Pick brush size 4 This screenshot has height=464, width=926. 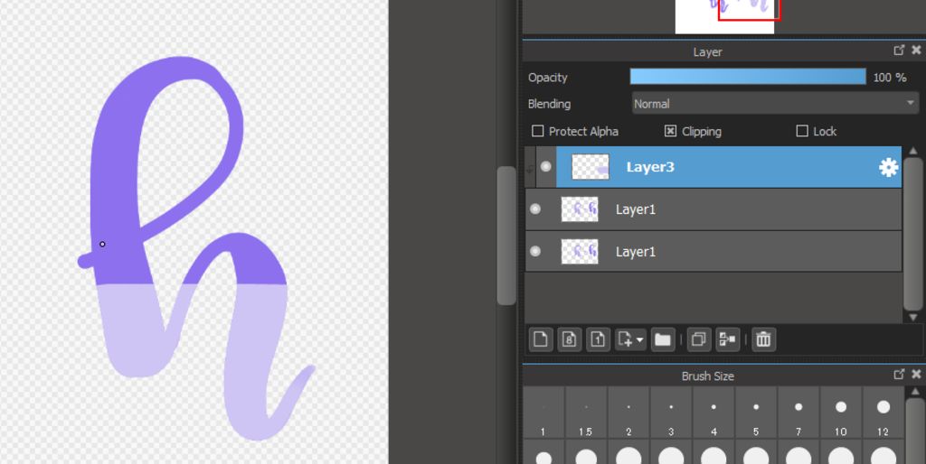(713, 413)
